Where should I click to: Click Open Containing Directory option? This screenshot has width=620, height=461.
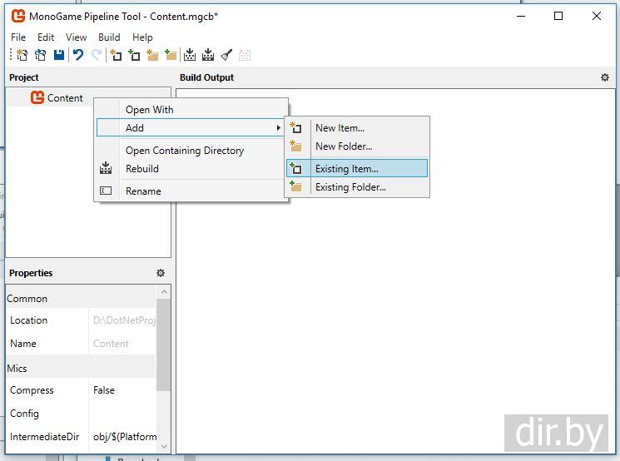pyautogui.click(x=185, y=151)
